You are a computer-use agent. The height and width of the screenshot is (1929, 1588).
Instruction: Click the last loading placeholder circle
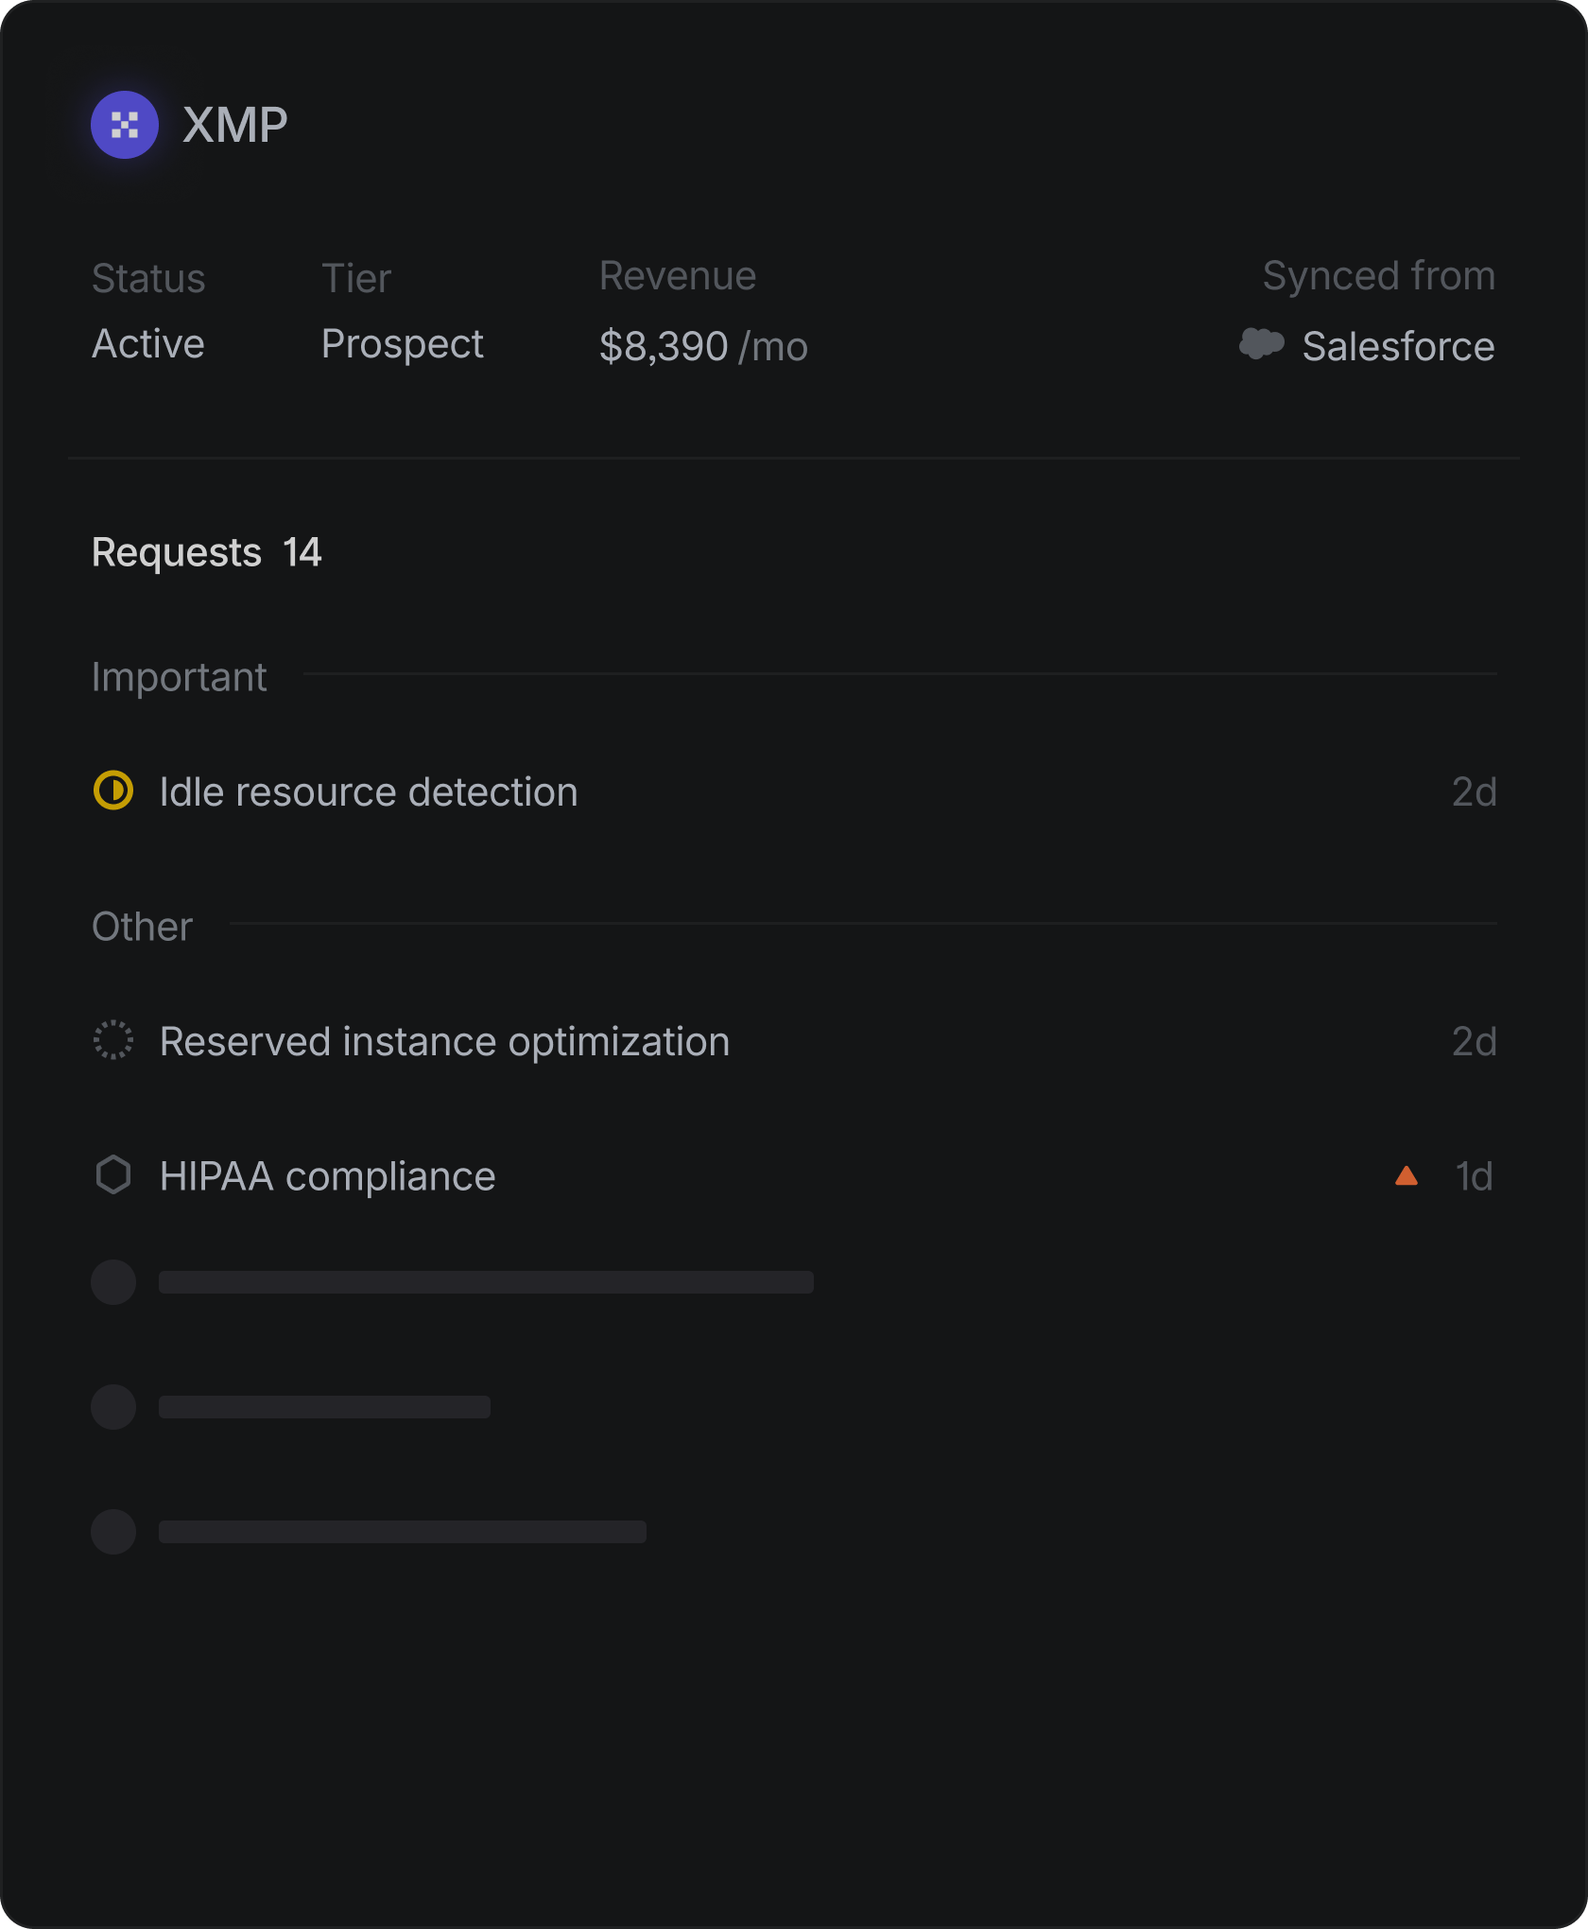[x=113, y=1531]
